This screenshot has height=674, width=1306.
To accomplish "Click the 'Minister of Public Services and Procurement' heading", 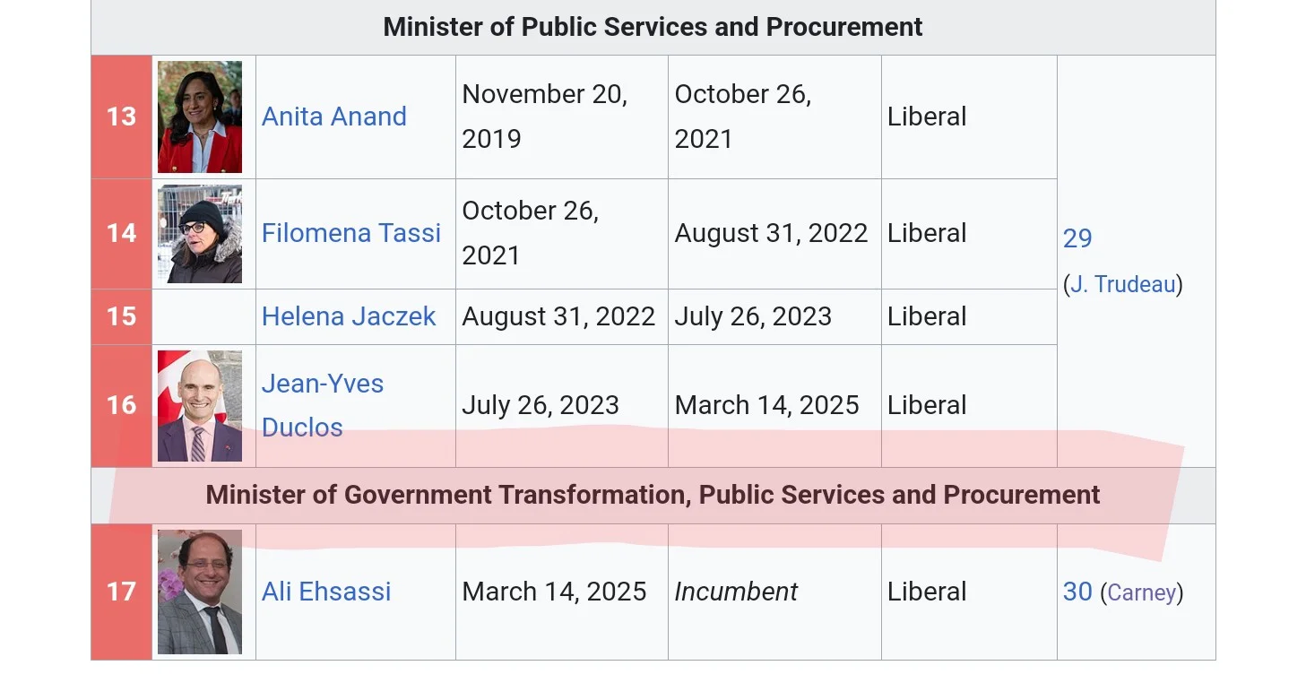I will click(653, 27).
